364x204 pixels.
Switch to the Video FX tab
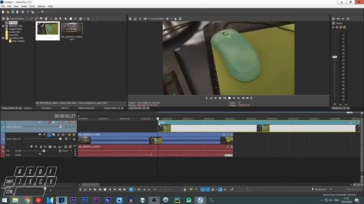click(65, 108)
